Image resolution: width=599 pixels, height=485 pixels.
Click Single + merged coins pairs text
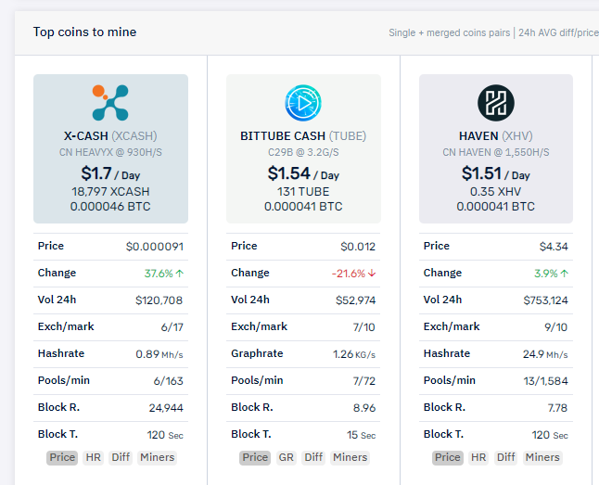[x=449, y=32]
